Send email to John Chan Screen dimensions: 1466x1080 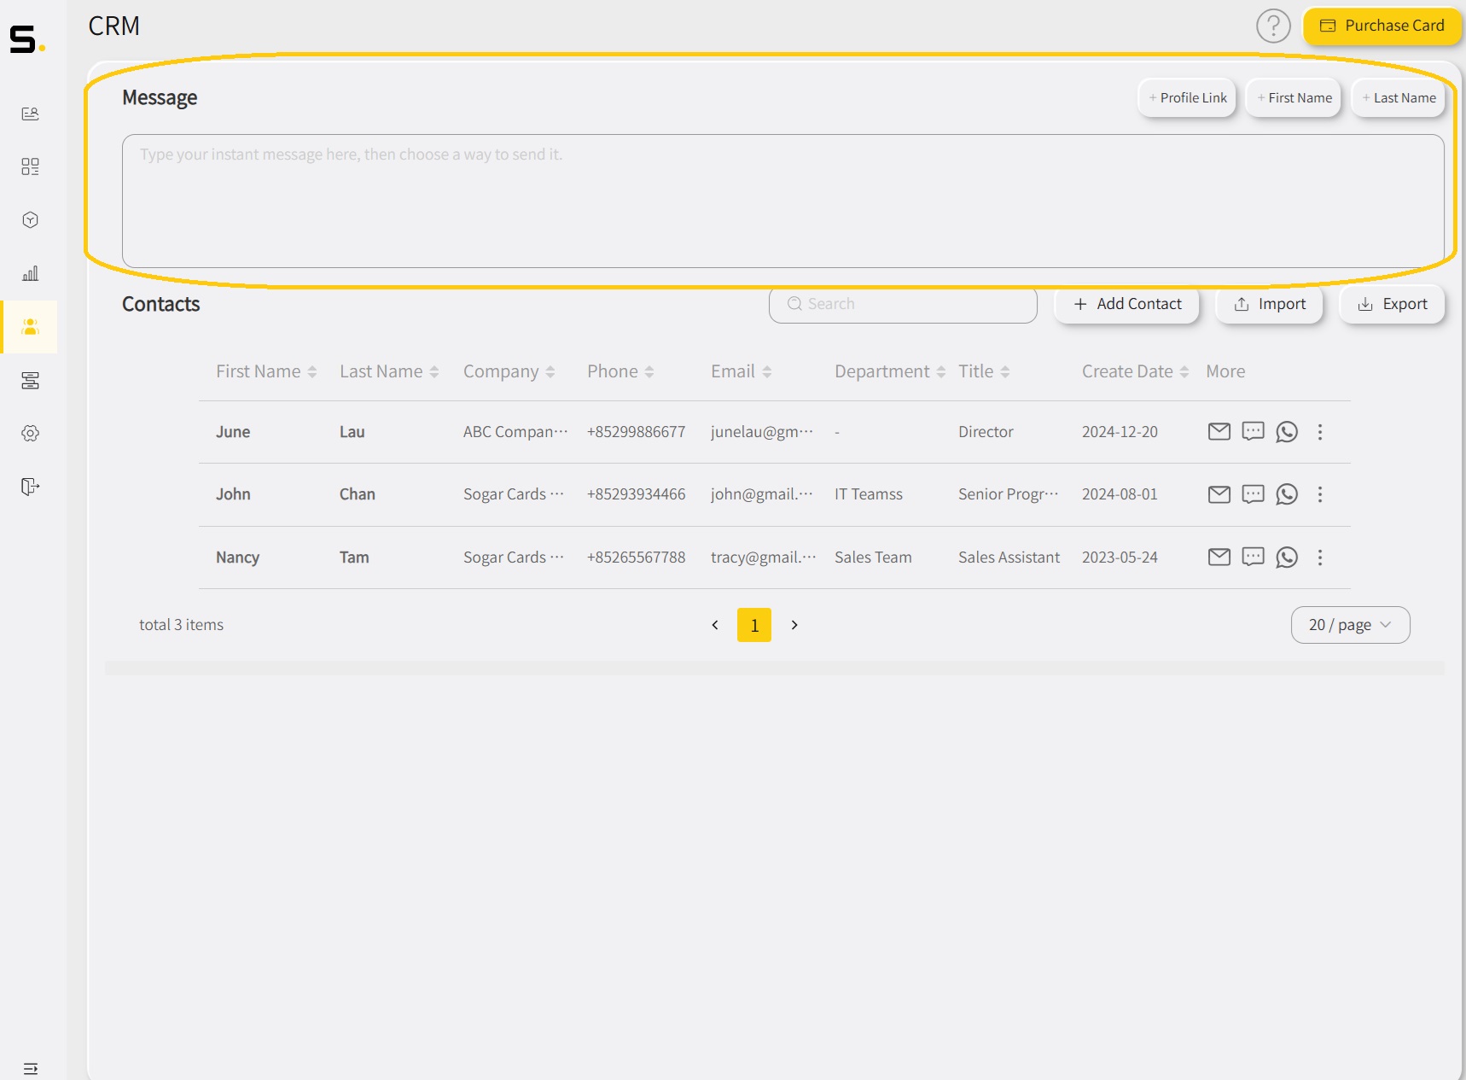[1219, 493]
